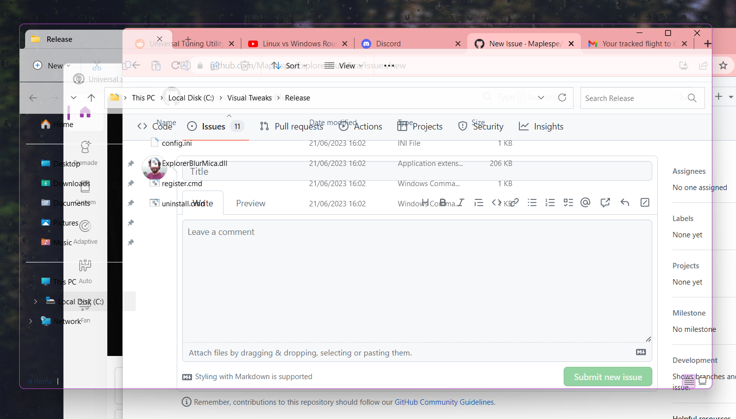Insert a code snippet using the code icon
Screen dimensions: 736x419
496,202
